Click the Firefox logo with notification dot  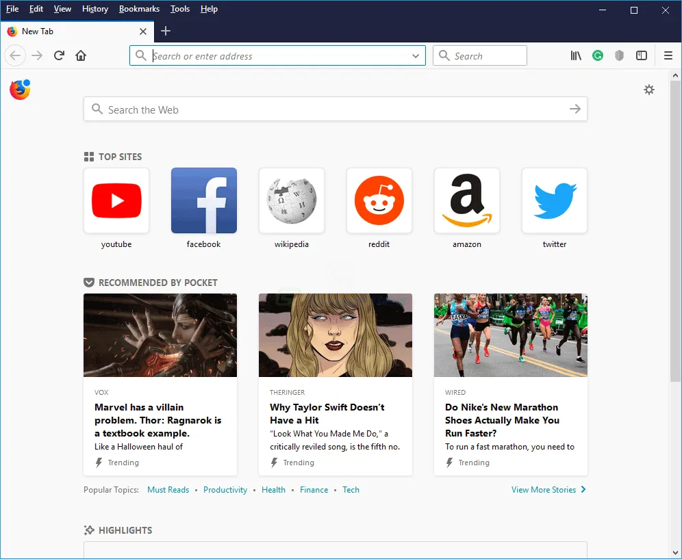click(20, 90)
